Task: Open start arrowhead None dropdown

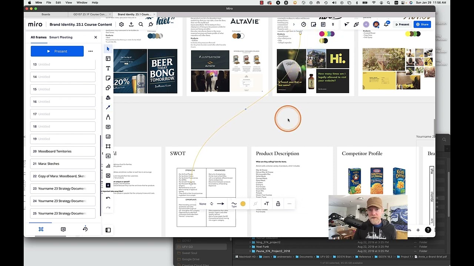Action: point(203,204)
